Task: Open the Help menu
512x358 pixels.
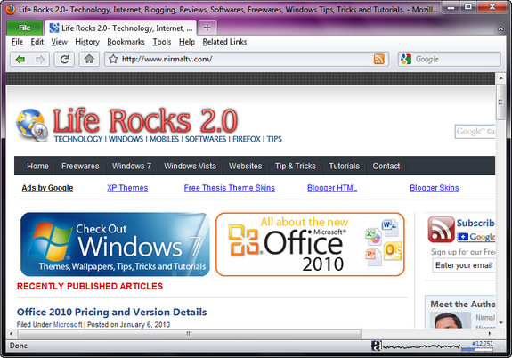Action: (187, 42)
